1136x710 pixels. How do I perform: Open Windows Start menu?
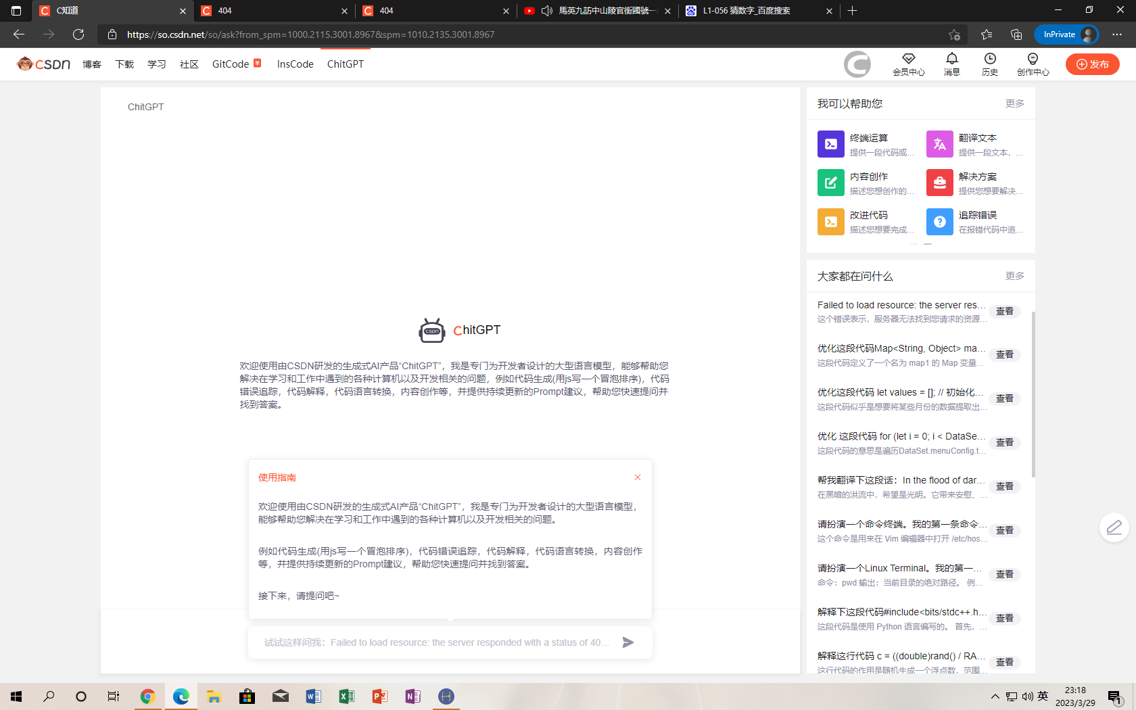coord(16,696)
